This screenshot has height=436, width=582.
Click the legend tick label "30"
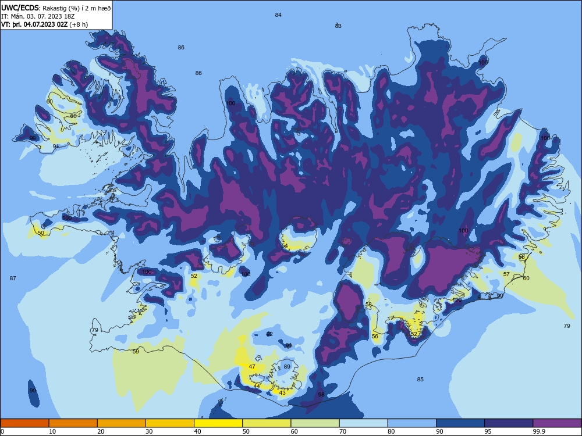[x=149, y=431]
